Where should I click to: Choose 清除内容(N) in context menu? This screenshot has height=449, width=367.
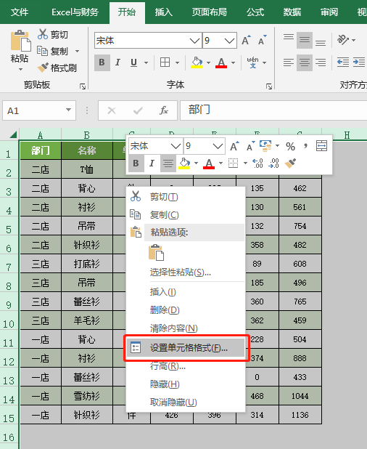(186, 328)
